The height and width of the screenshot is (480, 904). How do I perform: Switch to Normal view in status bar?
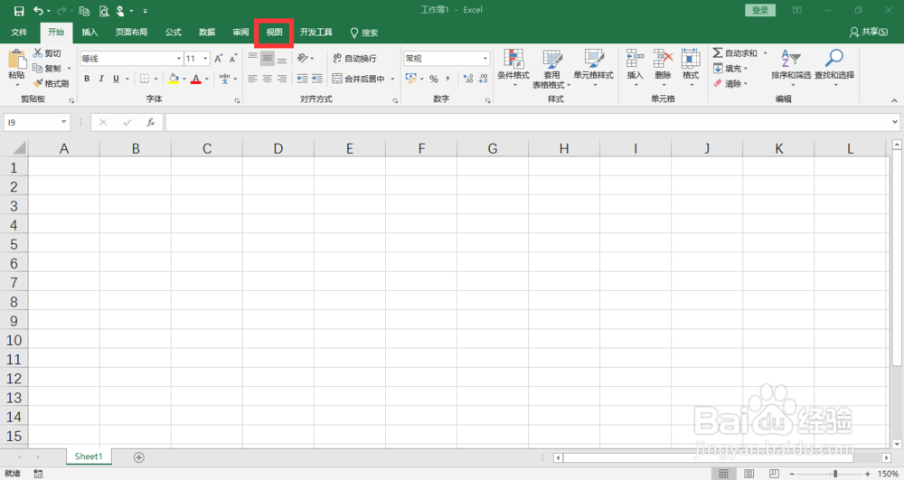pyautogui.click(x=723, y=474)
